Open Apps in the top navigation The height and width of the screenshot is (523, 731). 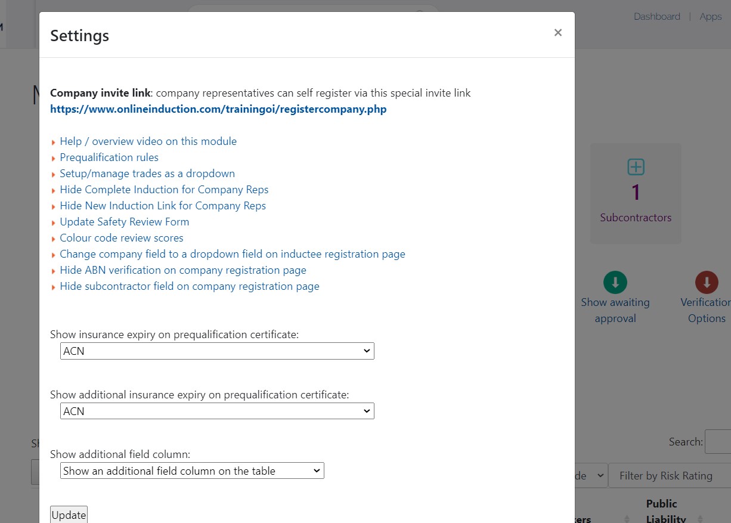[x=711, y=17]
